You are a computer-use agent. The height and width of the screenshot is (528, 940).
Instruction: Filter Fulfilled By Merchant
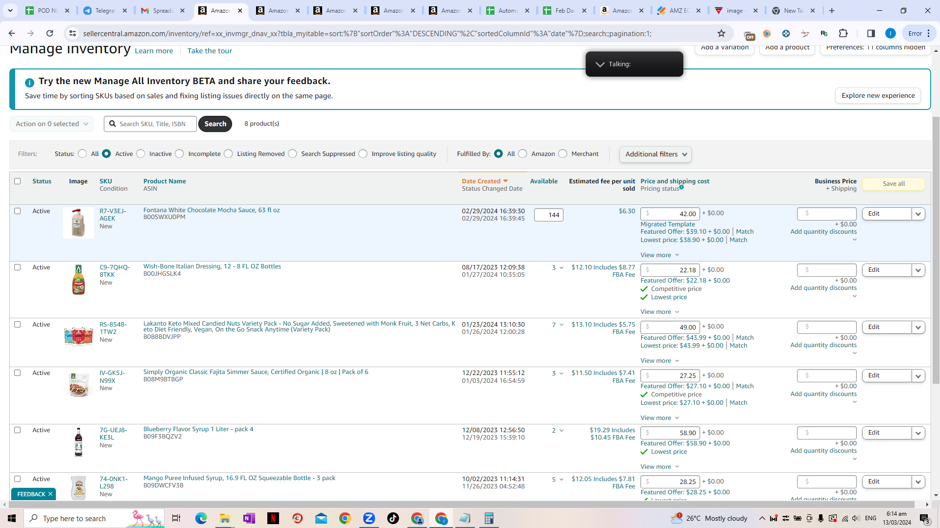tap(563, 154)
